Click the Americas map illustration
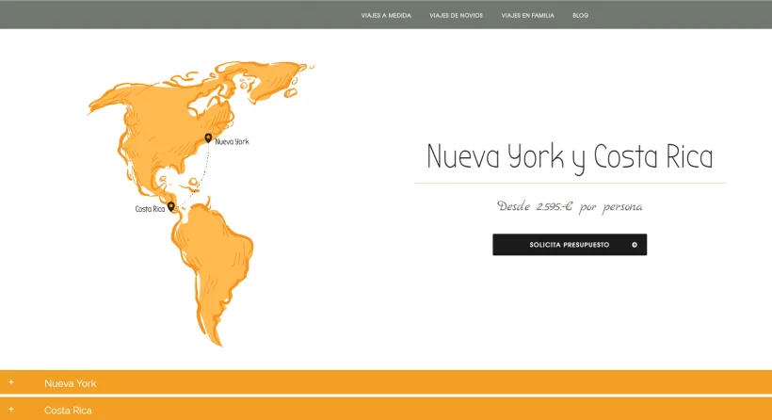 [201, 203]
